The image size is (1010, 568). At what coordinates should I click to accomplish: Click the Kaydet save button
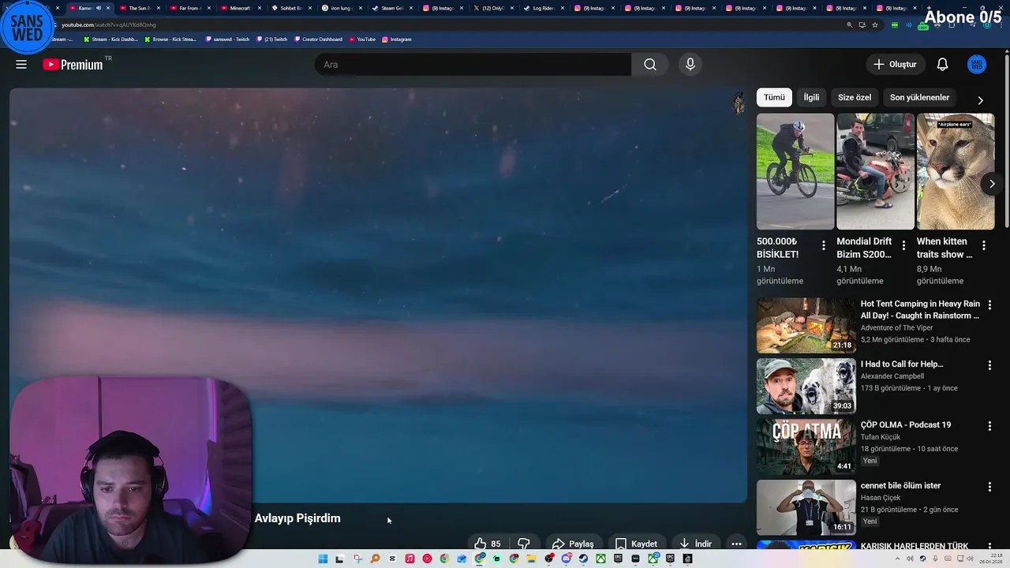(636, 544)
